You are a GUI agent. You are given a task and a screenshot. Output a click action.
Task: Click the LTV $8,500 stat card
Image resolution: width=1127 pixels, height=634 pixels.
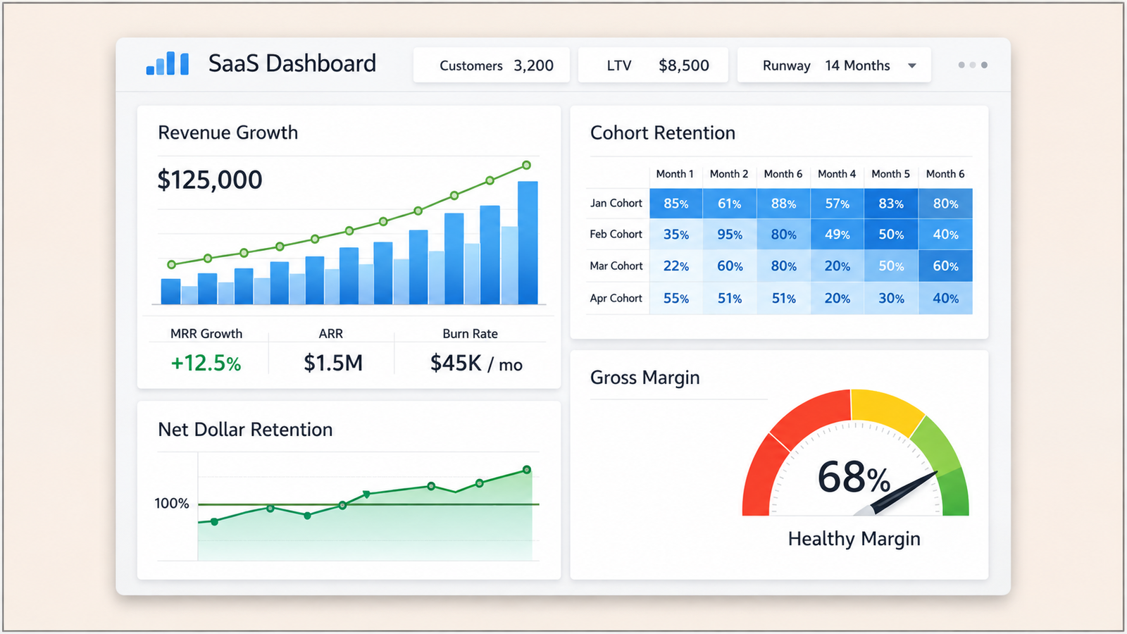click(x=653, y=66)
